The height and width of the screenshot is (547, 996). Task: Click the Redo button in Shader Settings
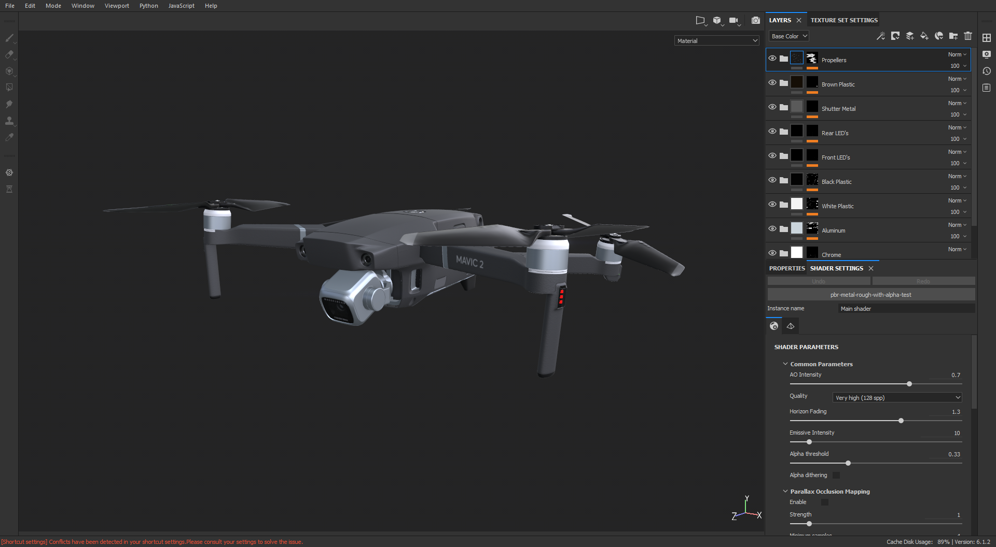[x=923, y=281]
